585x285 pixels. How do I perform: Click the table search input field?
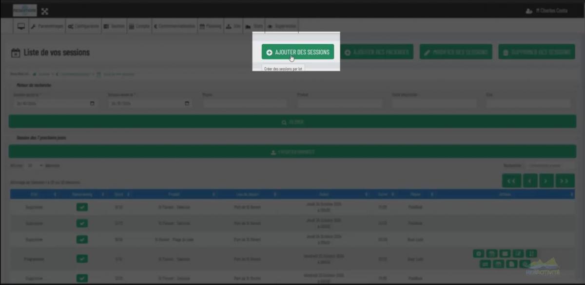(x=551, y=166)
